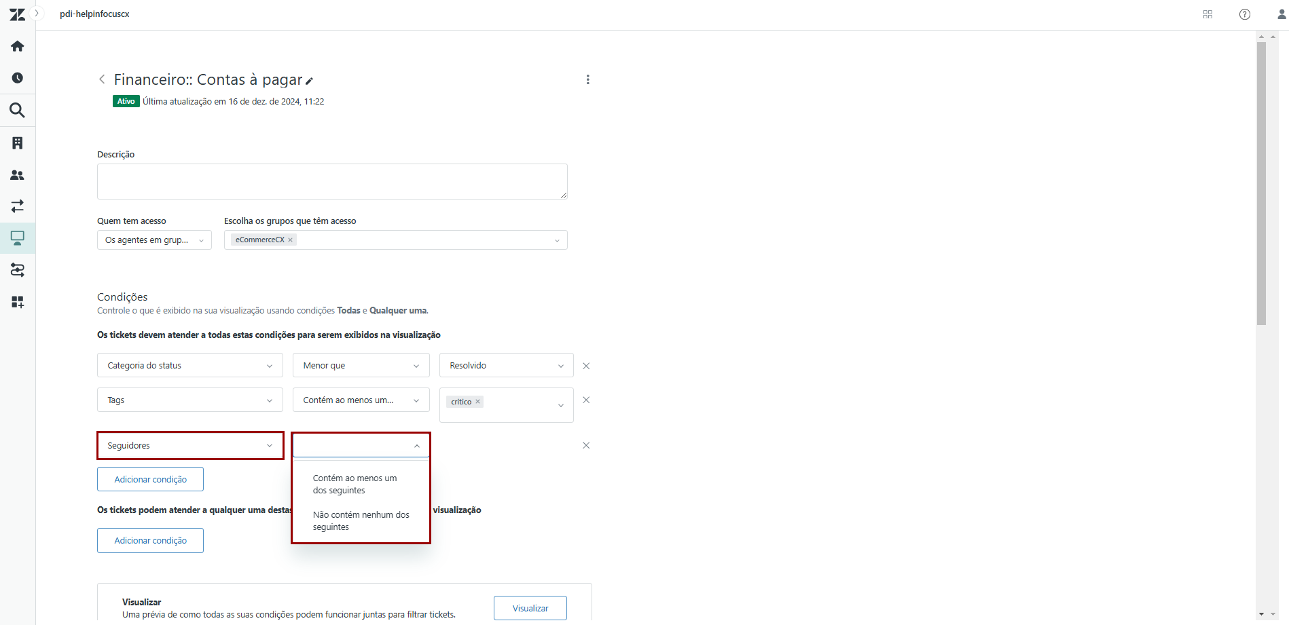Expand the Categoria do status dropdown

tap(189, 366)
